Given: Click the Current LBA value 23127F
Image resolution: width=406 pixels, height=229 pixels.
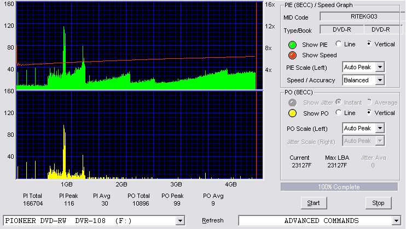Looking at the screenshot, I should pyautogui.click(x=301, y=165).
